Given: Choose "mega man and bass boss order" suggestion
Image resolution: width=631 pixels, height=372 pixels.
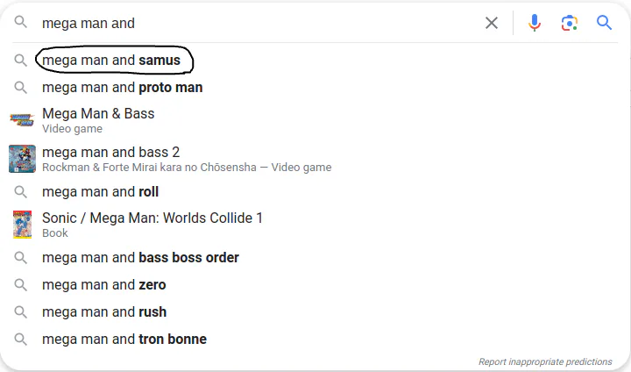Looking at the screenshot, I should [x=140, y=258].
